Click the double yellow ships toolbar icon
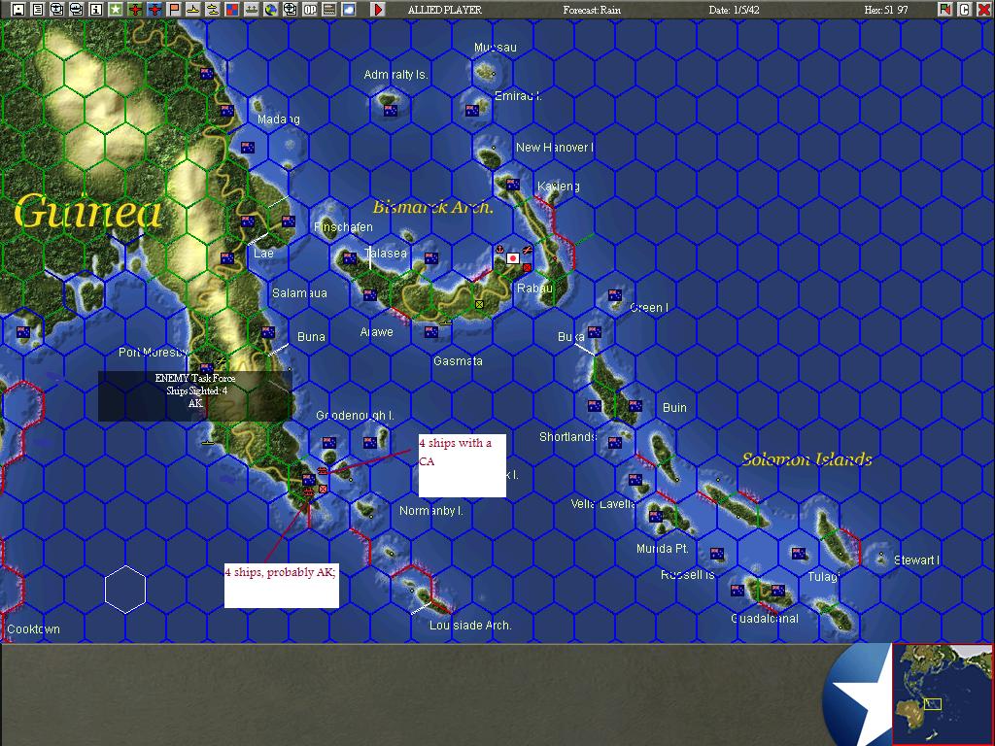 coord(212,10)
